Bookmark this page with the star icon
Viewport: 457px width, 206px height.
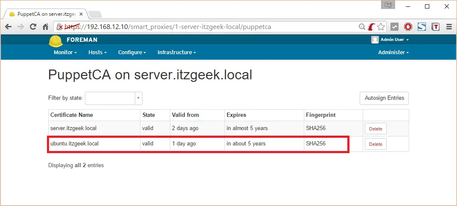381,27
